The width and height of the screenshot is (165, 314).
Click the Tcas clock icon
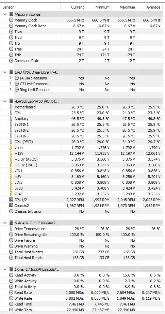click(11, 32)
